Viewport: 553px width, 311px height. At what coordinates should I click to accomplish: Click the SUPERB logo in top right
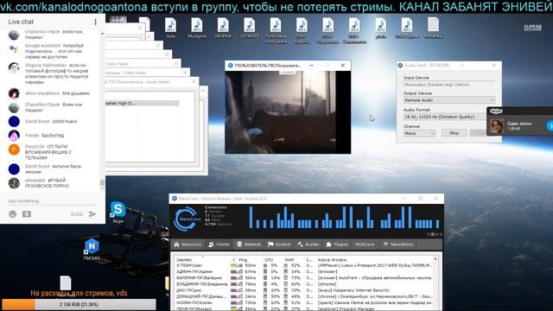[532, 27]
